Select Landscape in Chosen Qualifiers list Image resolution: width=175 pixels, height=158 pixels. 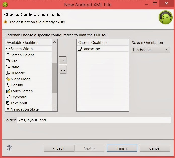tap(103, 49)
